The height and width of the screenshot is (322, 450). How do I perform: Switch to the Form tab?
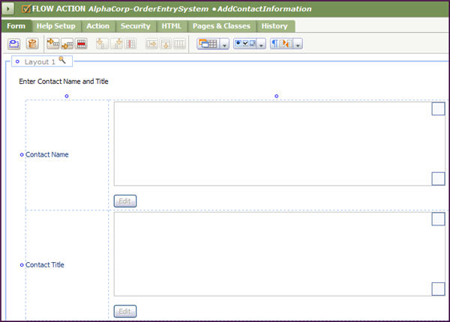coord(16,26)
